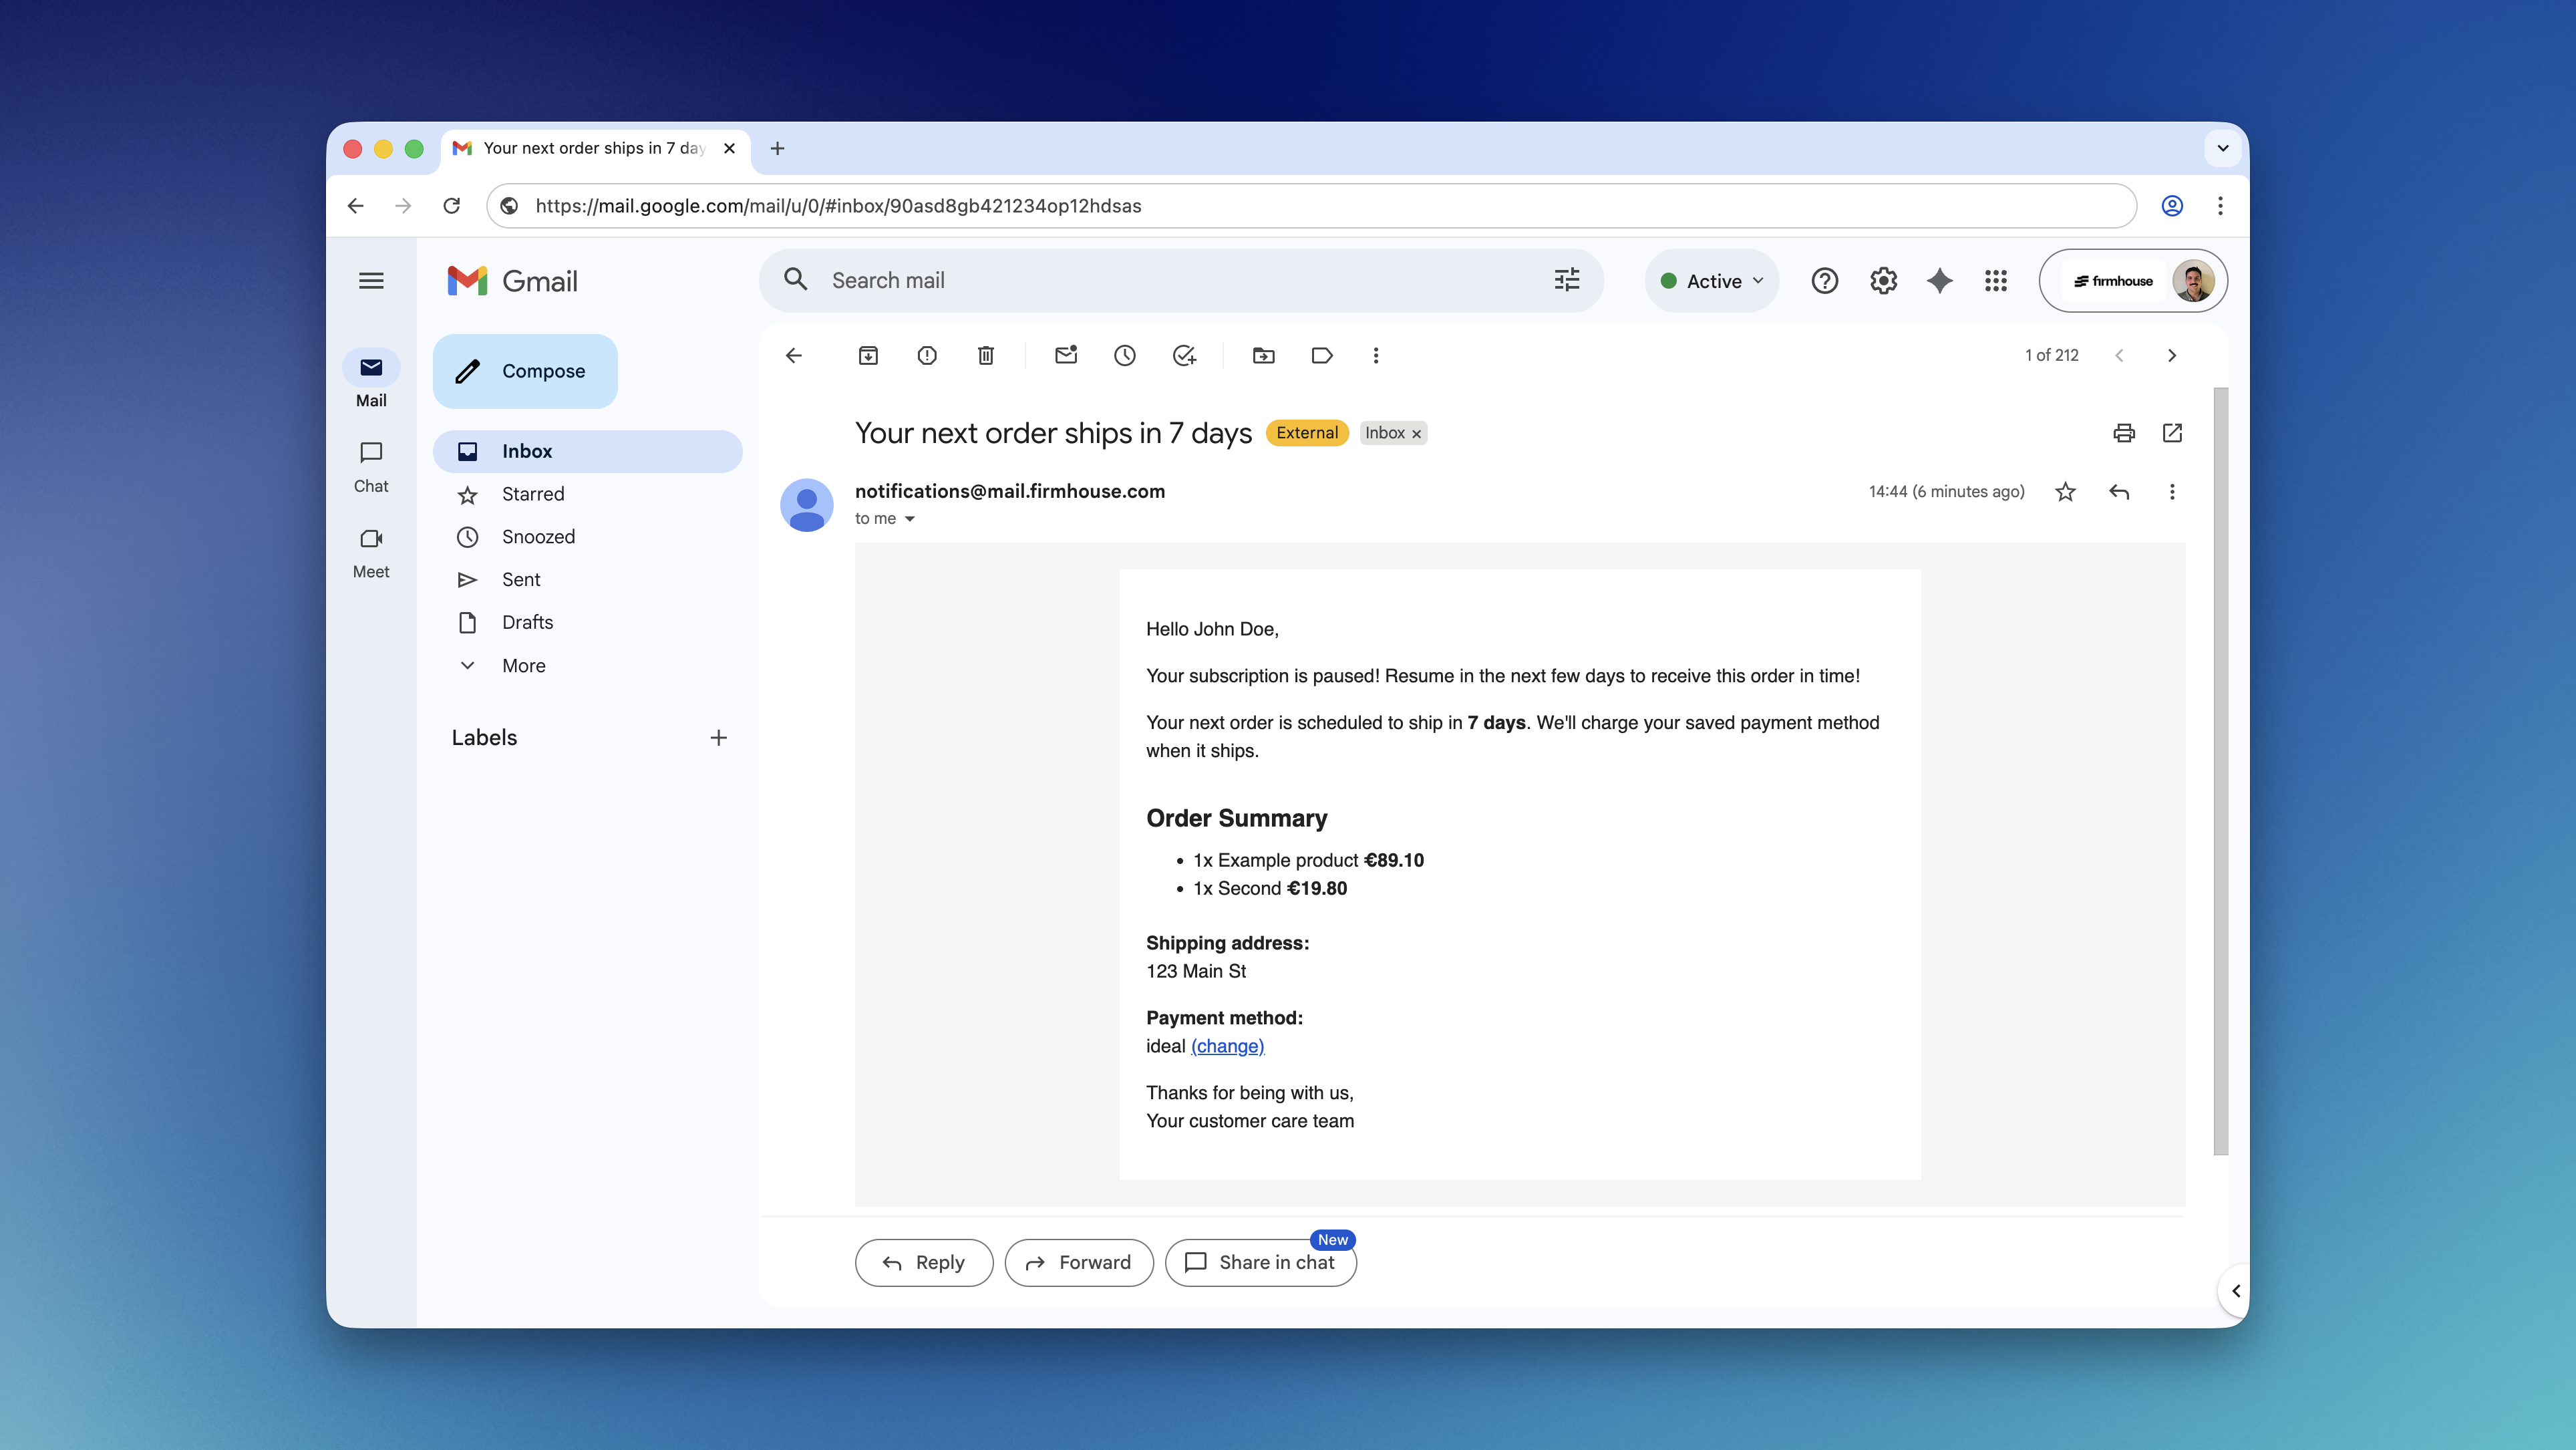Click the Forward button

tap(1078, 1262)
